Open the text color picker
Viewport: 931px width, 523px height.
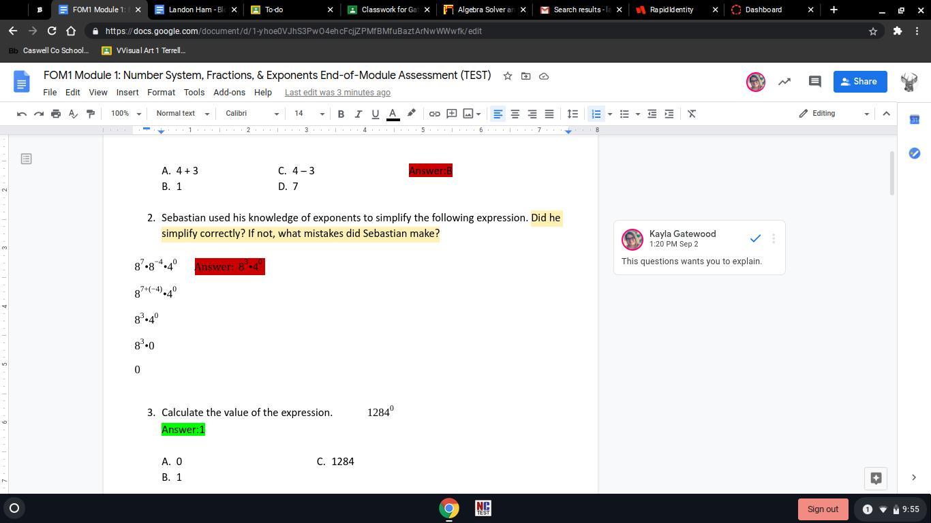point(393,114)
